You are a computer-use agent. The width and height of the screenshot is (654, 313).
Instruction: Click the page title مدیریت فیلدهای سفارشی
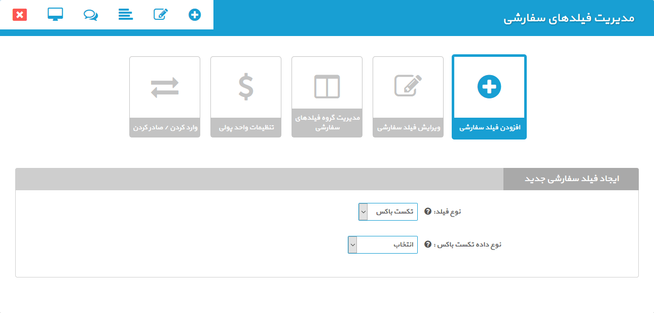click(569, 18)
